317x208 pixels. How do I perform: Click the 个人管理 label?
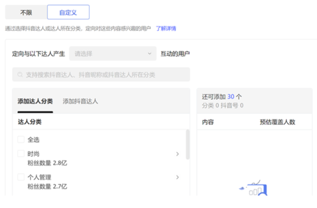(39, 177)
